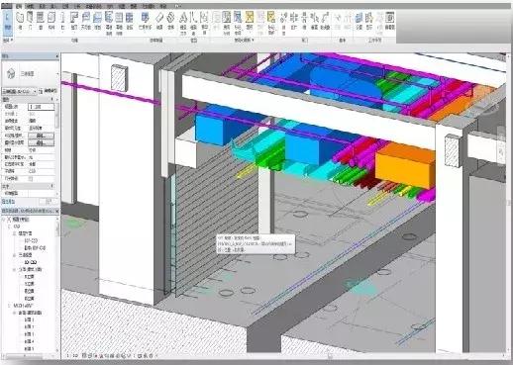Open the 3D view instance filter dropdown
Screen dimensions: 513x365
pos(20,91)
